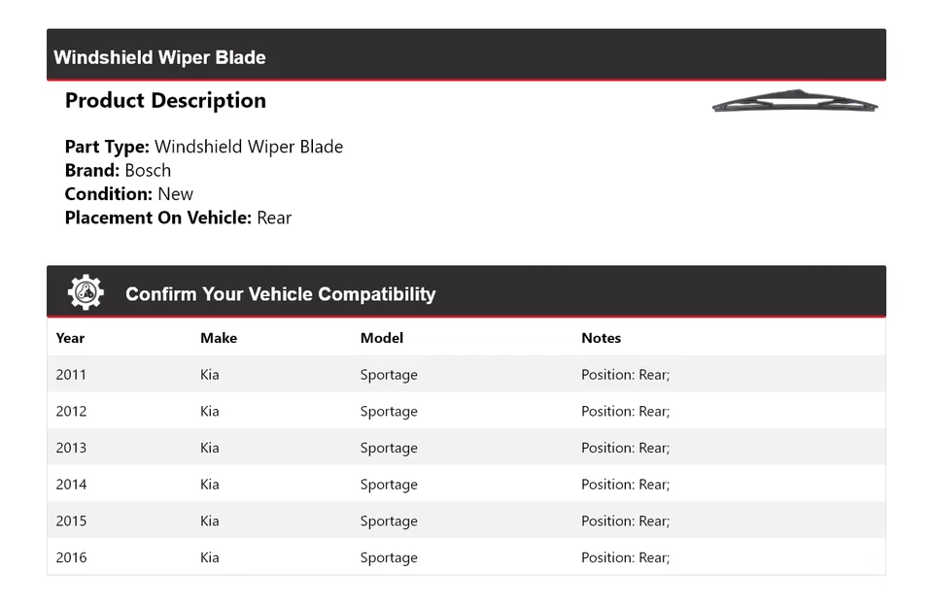Click the wiper blade product image
The image size is (933, 604).
[x=794, y=101]
